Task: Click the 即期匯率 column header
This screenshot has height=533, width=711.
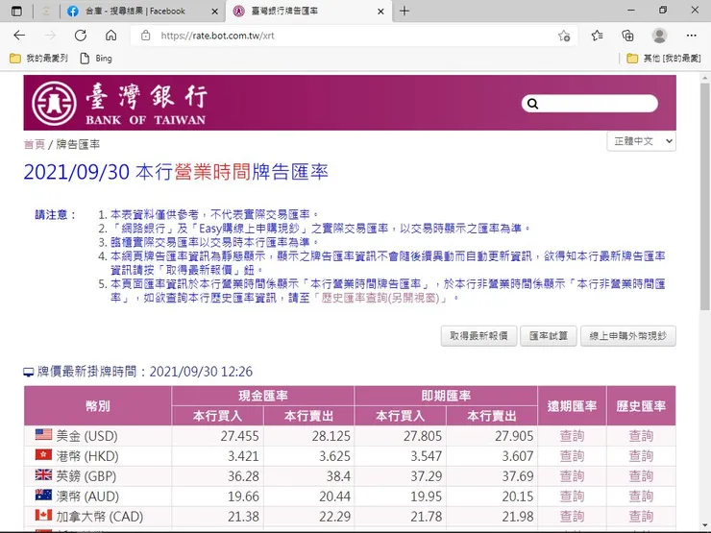Action: pos(446,396)
